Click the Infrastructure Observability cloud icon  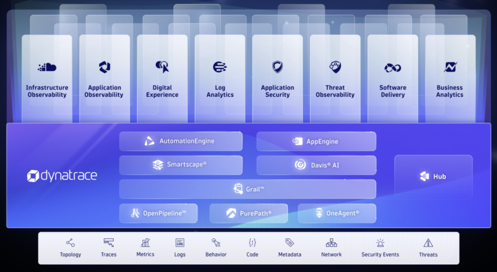point(47,67)
